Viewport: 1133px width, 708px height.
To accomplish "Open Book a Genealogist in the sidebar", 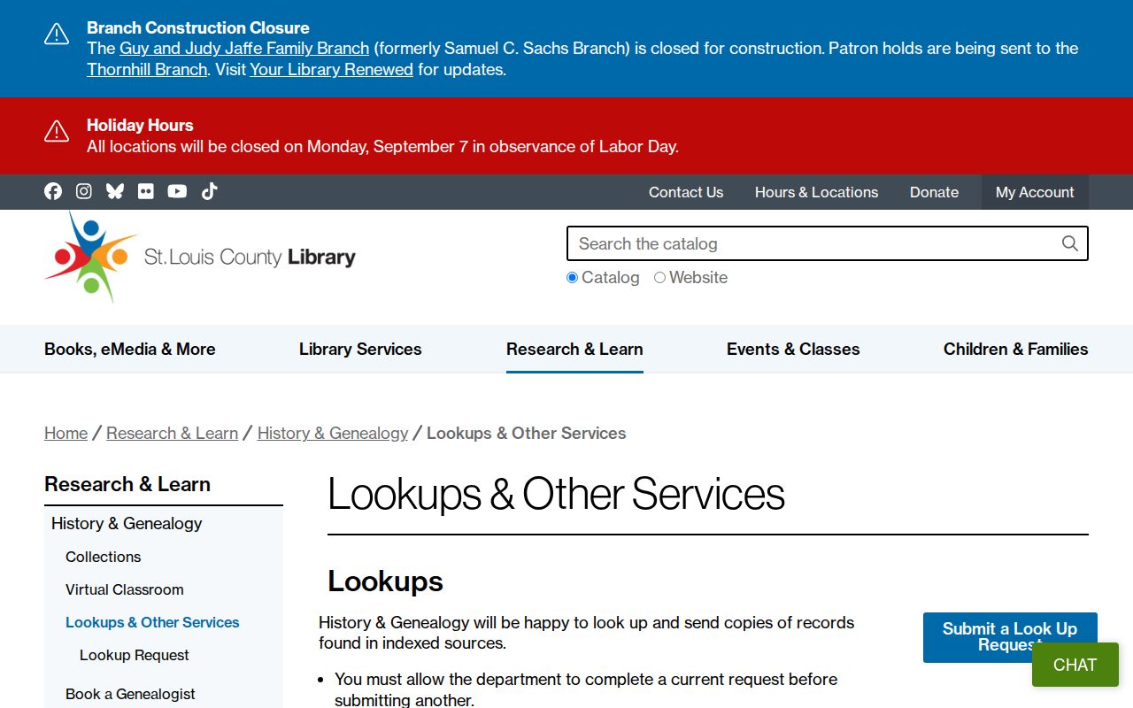I will (130, 694).
